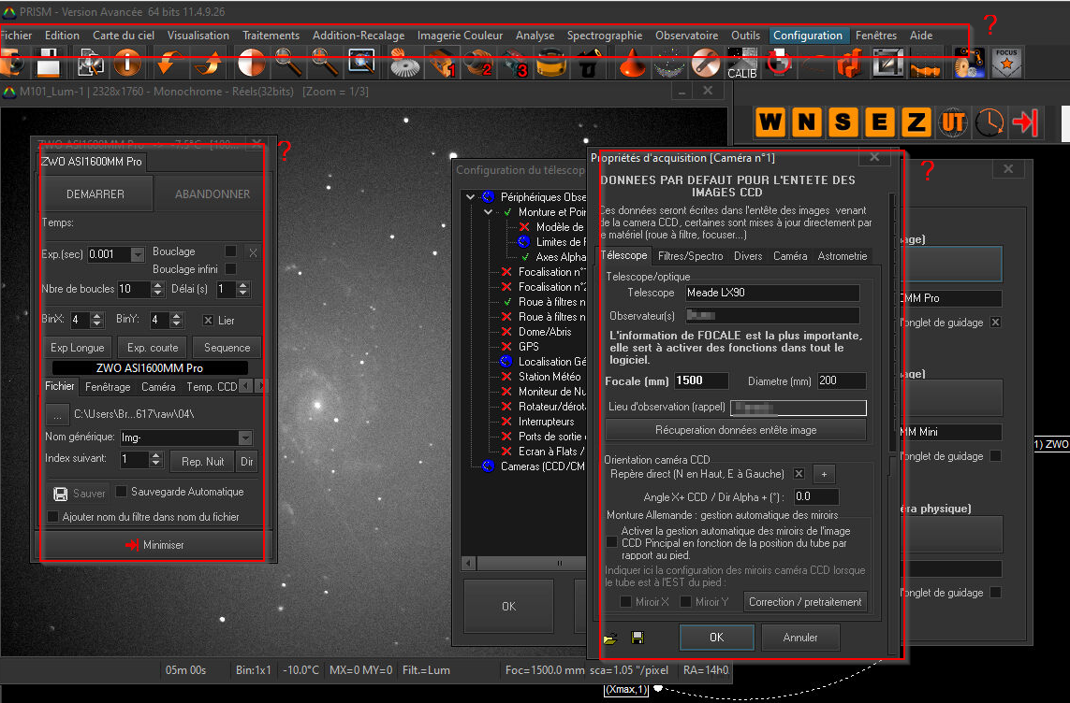This screenshot has width=1070, height=703.
Task: Open the Configuration menu
Action: pos(807,36)
